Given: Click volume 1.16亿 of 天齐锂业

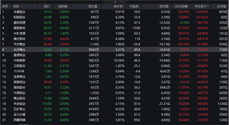Looking at the screenshot, I should click(x=94, y=44).
